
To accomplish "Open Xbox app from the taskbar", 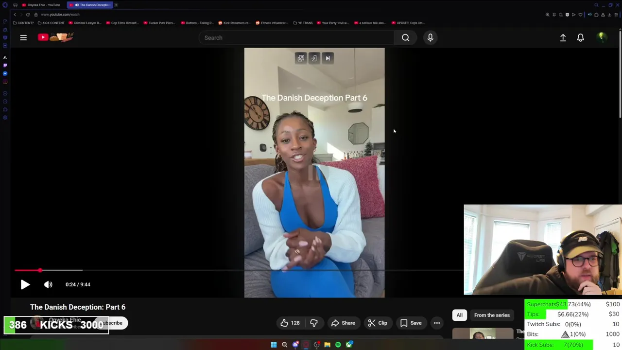I will click(x=349, y=345).
